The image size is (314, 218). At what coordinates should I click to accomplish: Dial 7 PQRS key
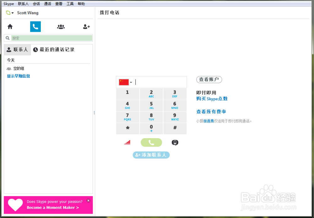click(x=127, y=117)
